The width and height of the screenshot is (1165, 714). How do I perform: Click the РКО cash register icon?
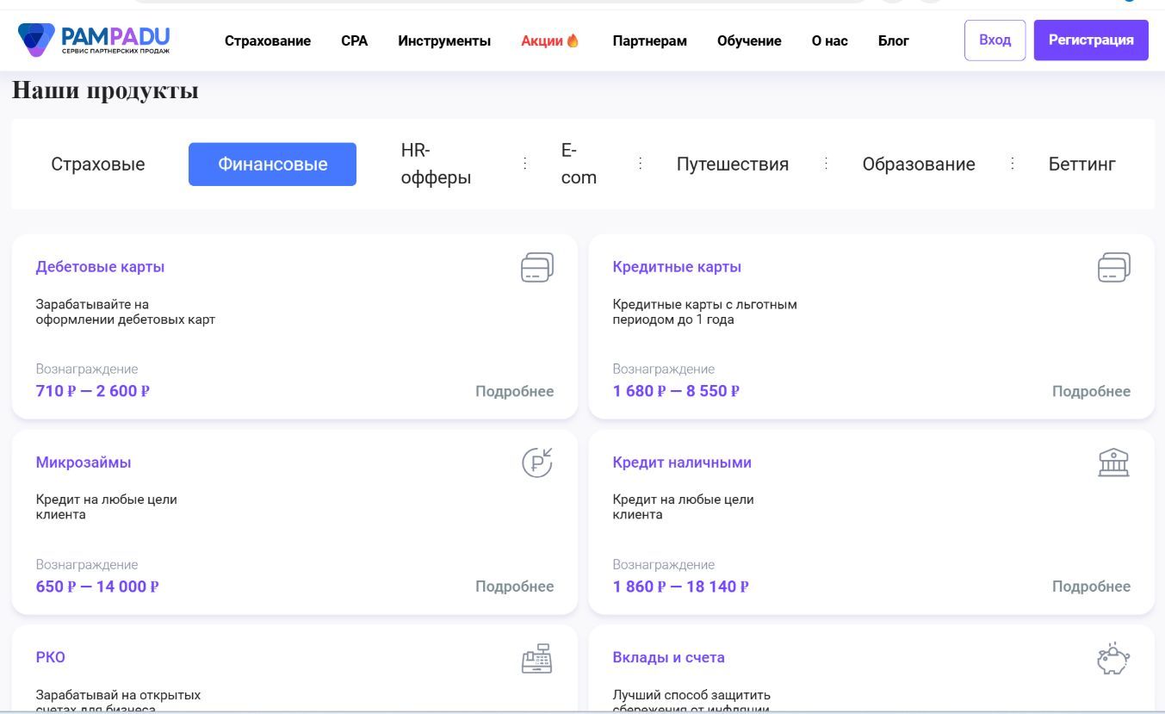537,659
